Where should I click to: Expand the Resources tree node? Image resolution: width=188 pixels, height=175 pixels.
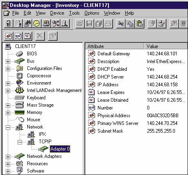coord(8,164)
